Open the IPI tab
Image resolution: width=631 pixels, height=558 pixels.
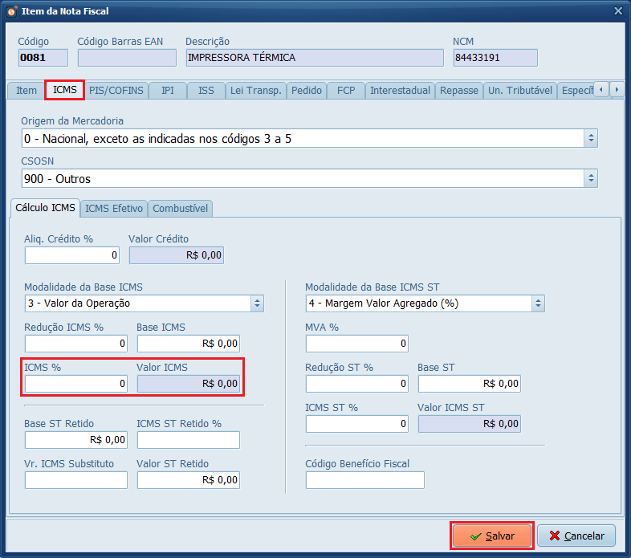click(x=167, y=91)
